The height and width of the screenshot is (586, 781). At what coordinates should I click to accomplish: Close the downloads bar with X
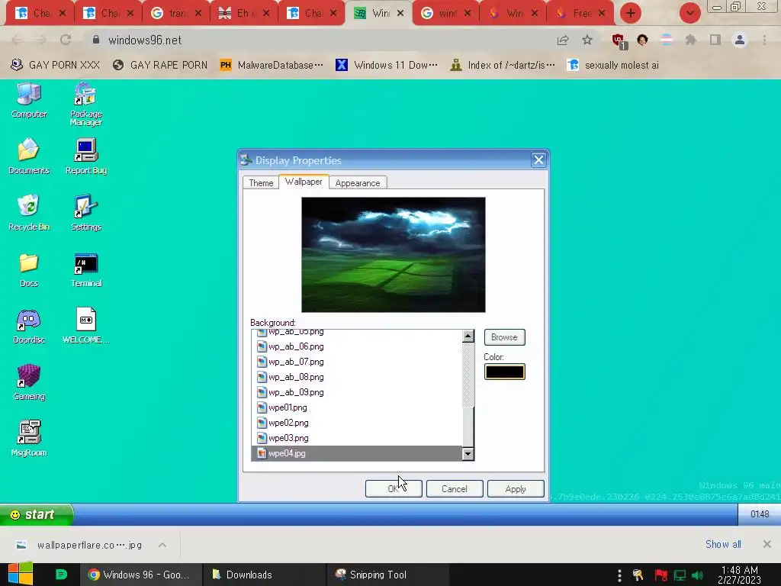point(767,544)
